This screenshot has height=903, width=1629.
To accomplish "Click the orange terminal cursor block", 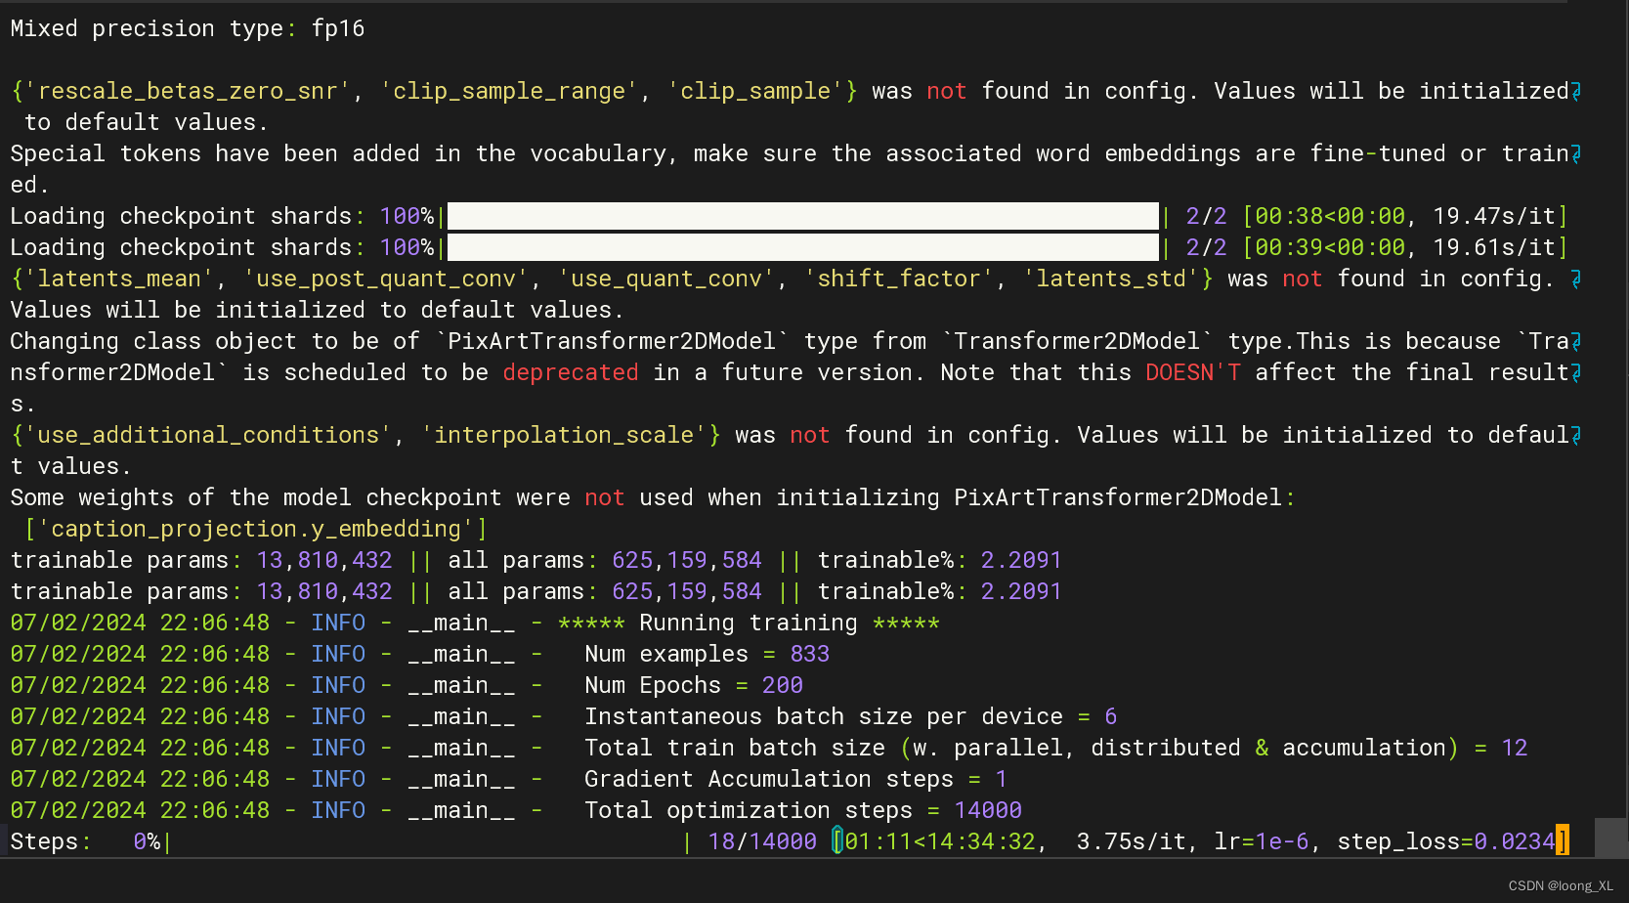I will coord(1563,841).
